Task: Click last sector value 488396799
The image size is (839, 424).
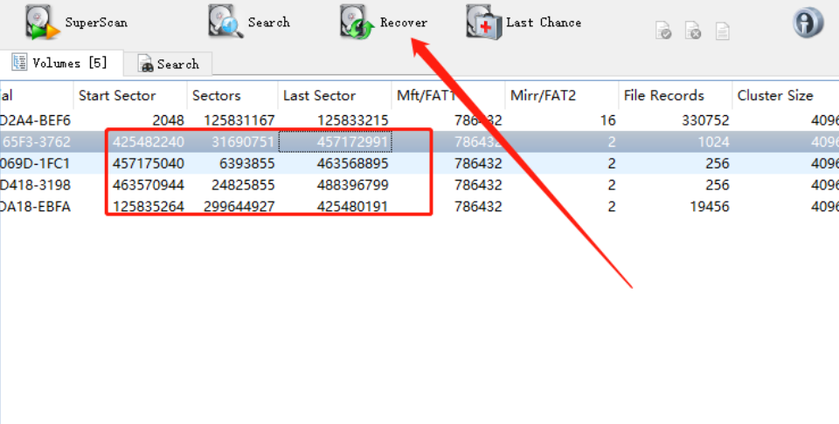Action: pyautogui.click(x=352, y=185)
